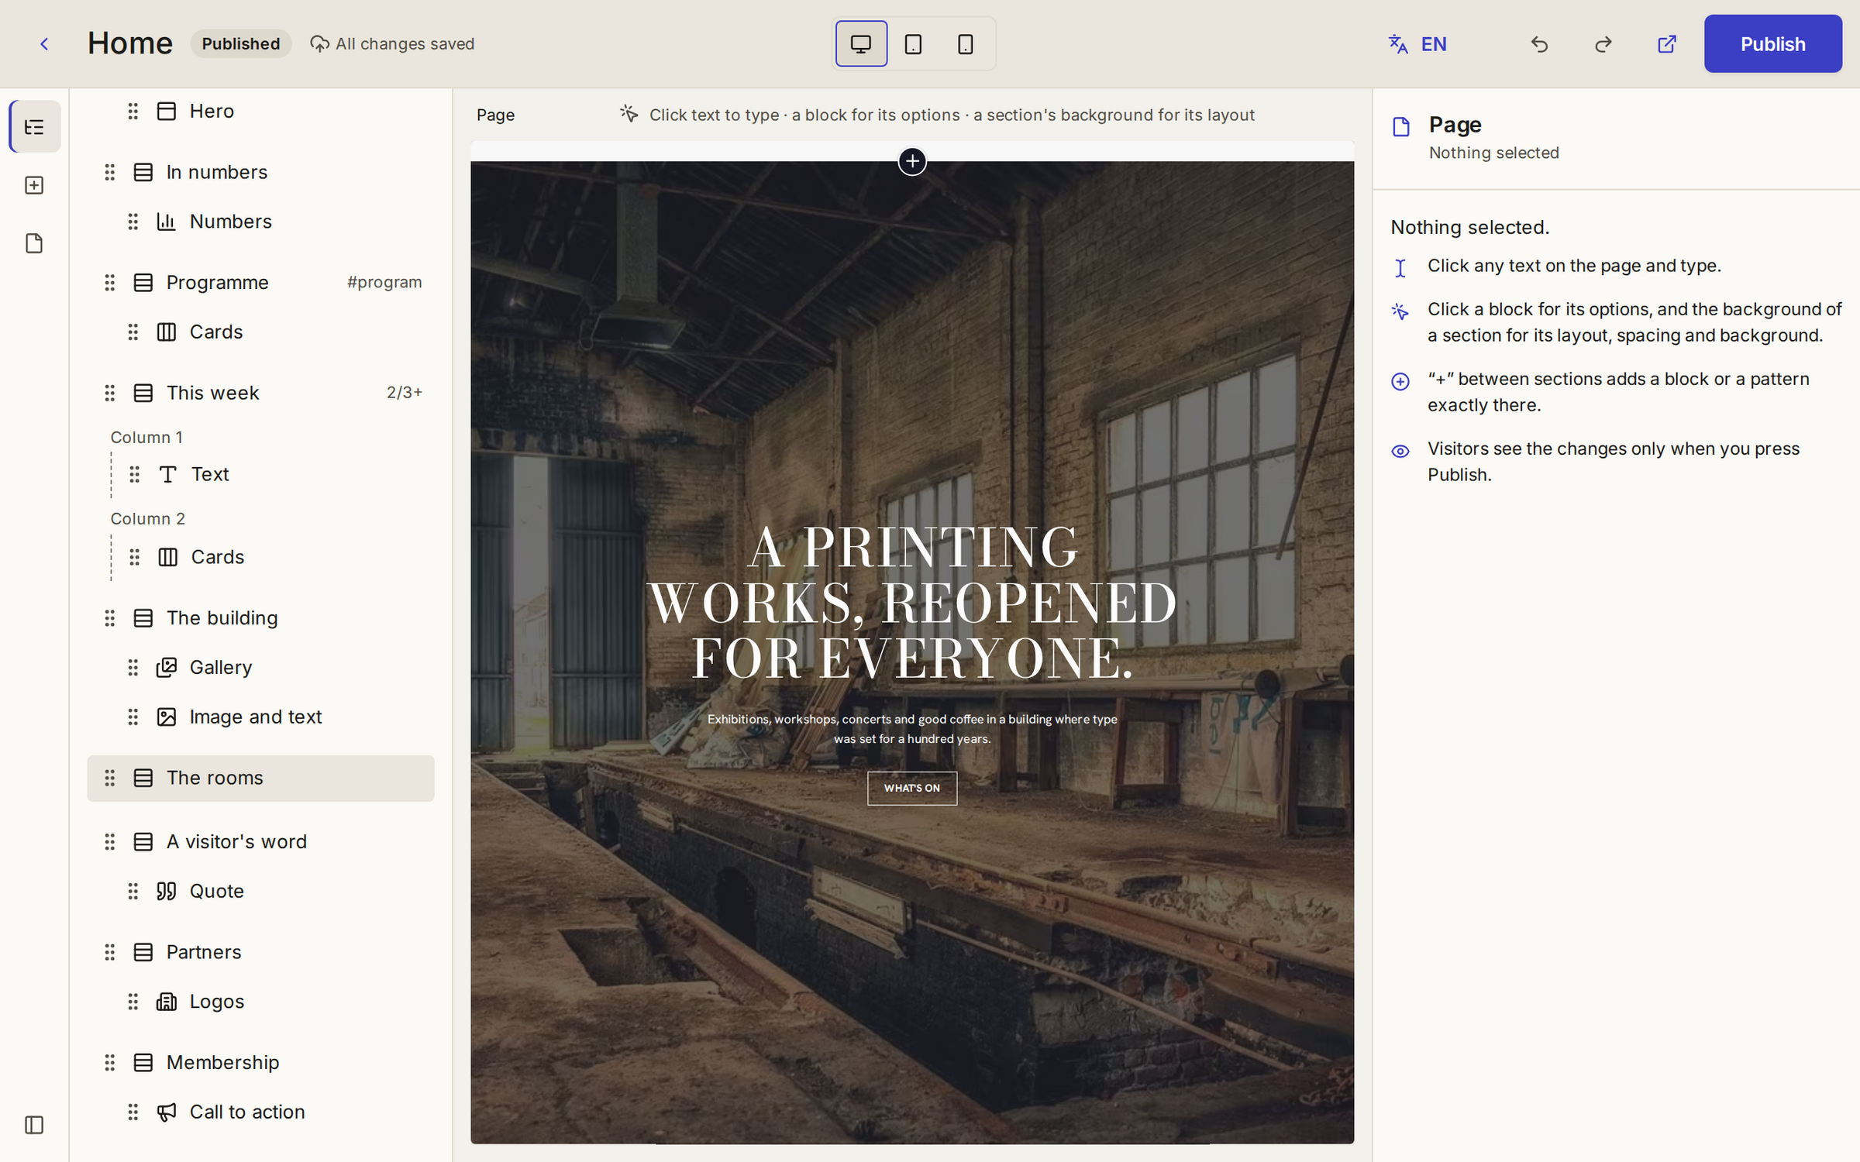Click the 2/3+ layout indicator
Viewport: 1860px width, 1162px height.
405,393
